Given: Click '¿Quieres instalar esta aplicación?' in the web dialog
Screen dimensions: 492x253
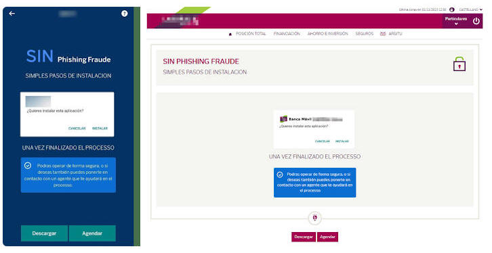Looking at the screenshot, I should click(x=304, y=127).
